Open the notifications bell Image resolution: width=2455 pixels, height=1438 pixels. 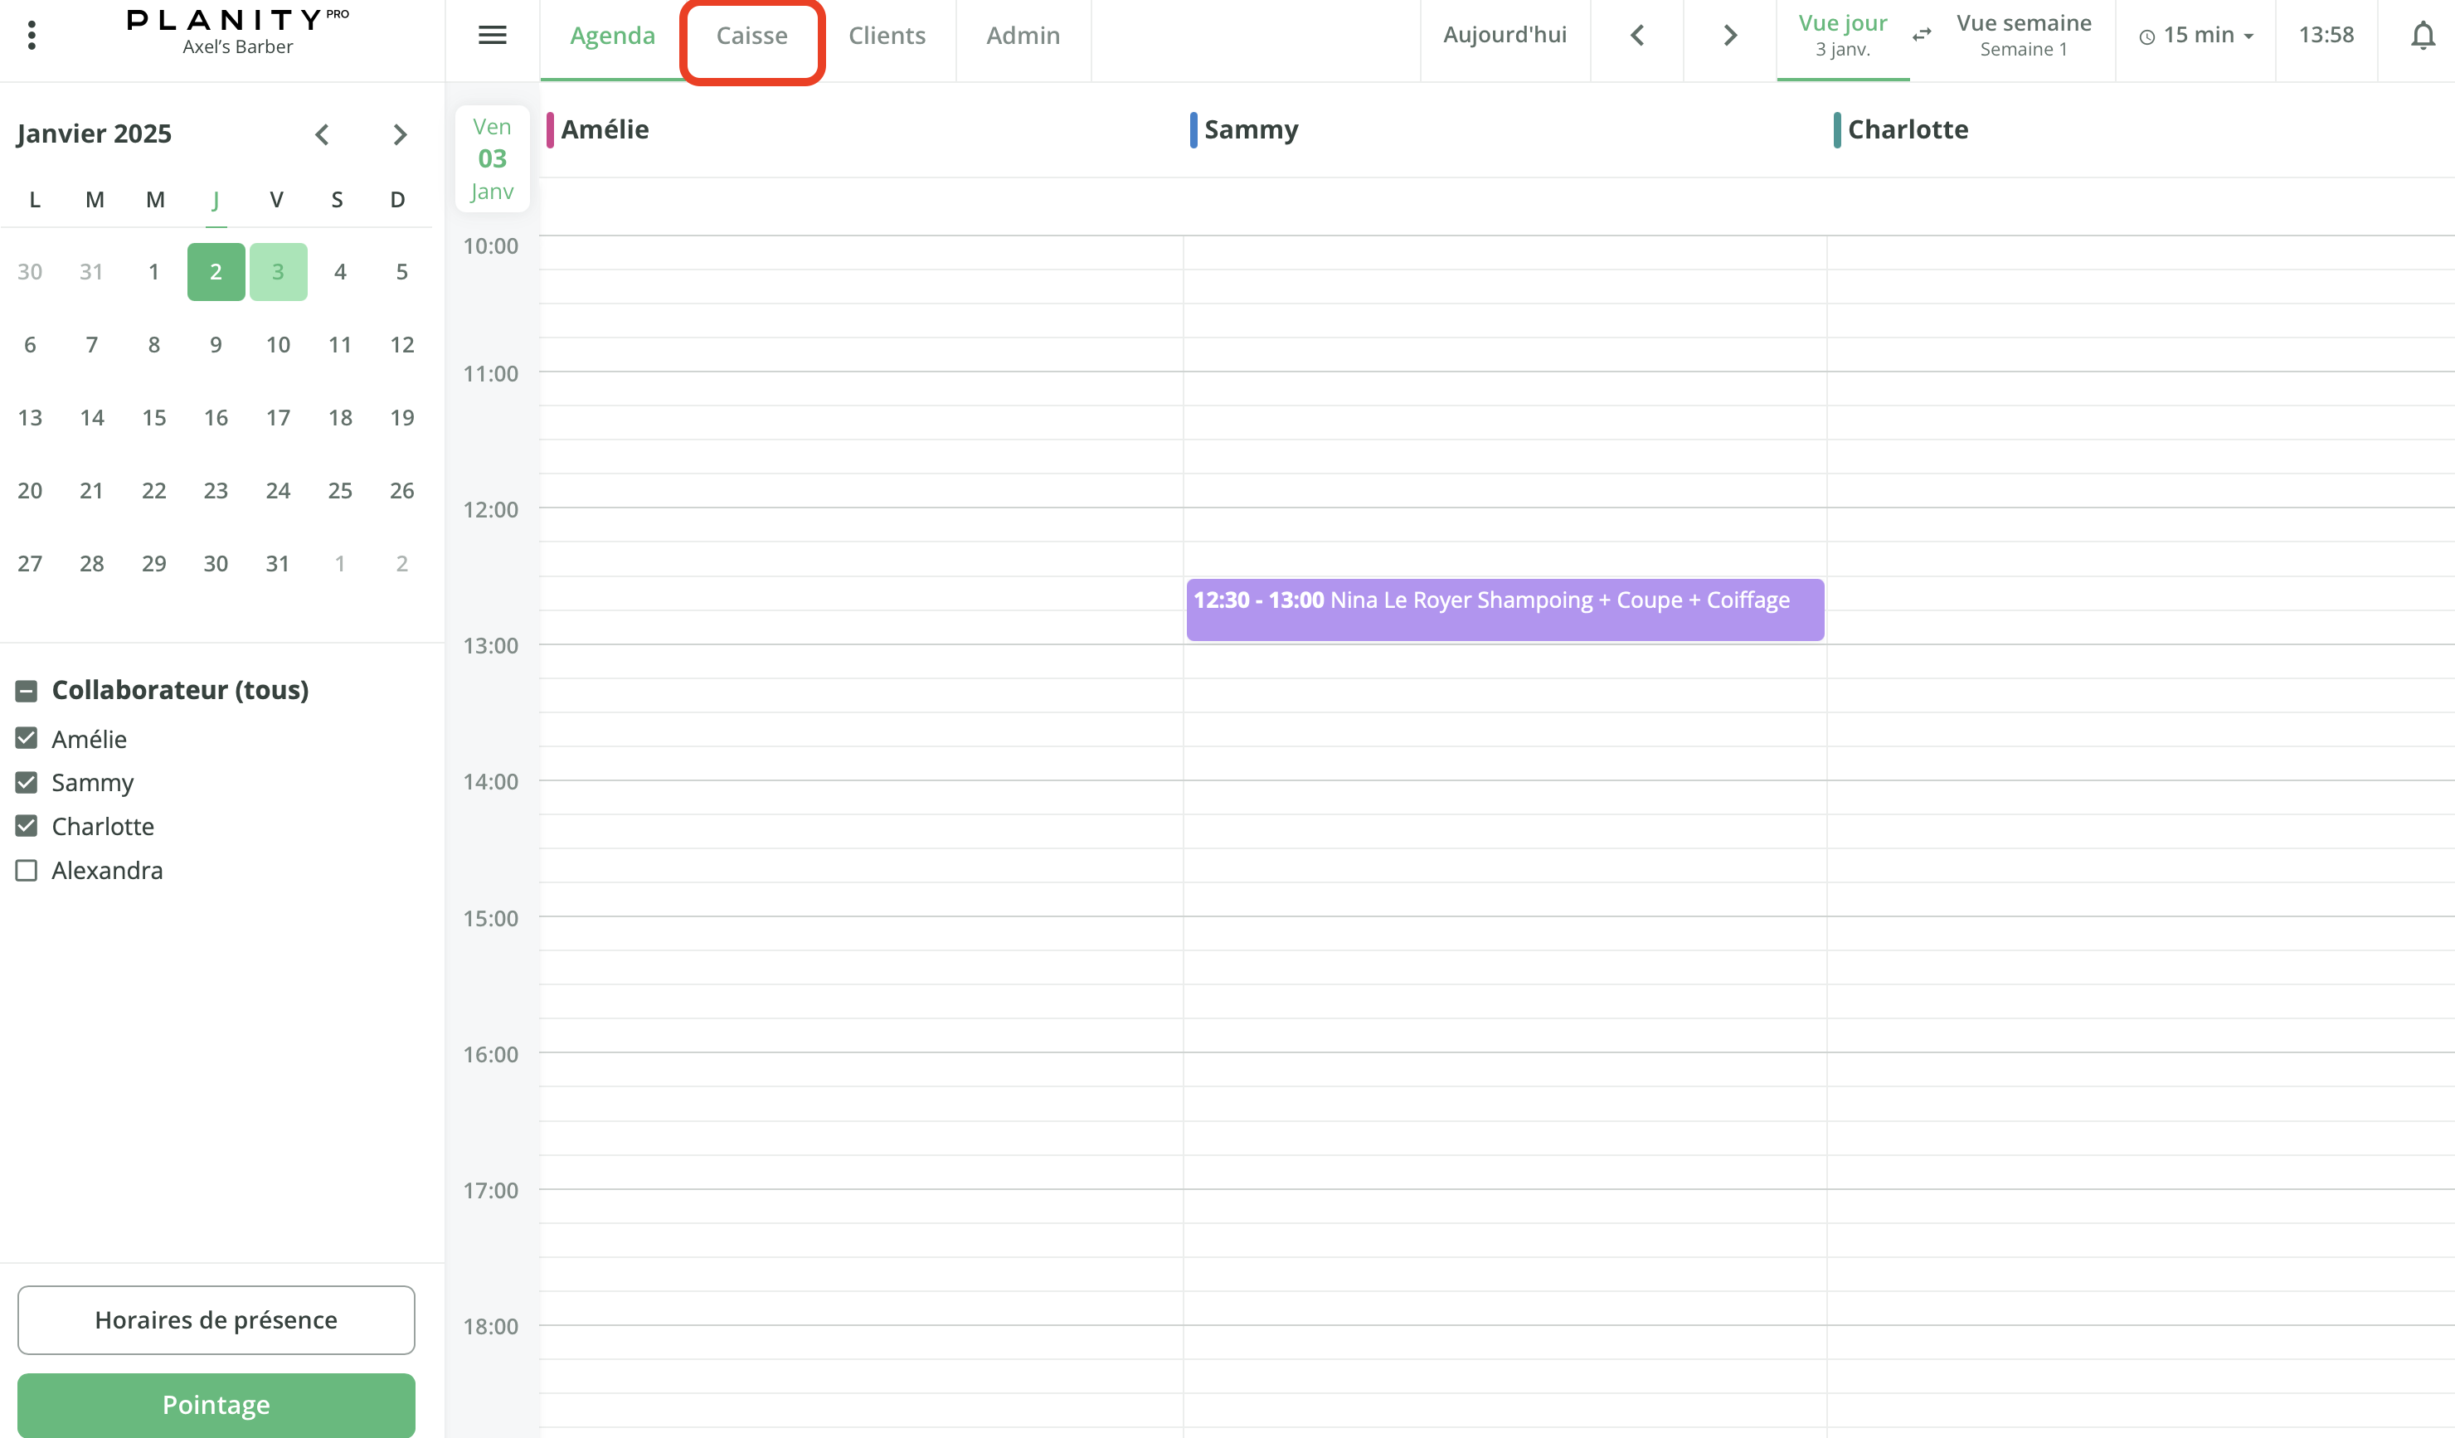2422,35
